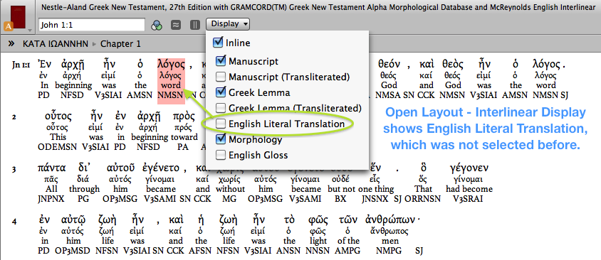Screen dimensions: 601x260
Task: Click the morphology code MG
Action: tap(230, 199)
